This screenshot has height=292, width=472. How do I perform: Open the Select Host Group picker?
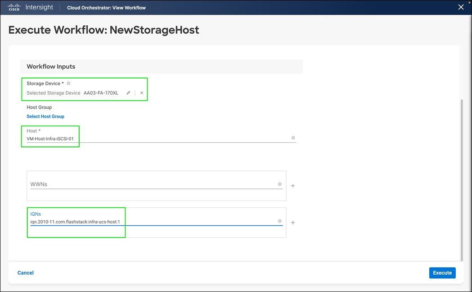(45, 116)
